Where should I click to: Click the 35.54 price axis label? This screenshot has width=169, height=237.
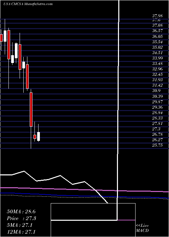158,42
